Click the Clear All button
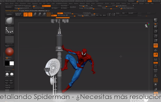 pyautogui.click(x=9, y=88)
